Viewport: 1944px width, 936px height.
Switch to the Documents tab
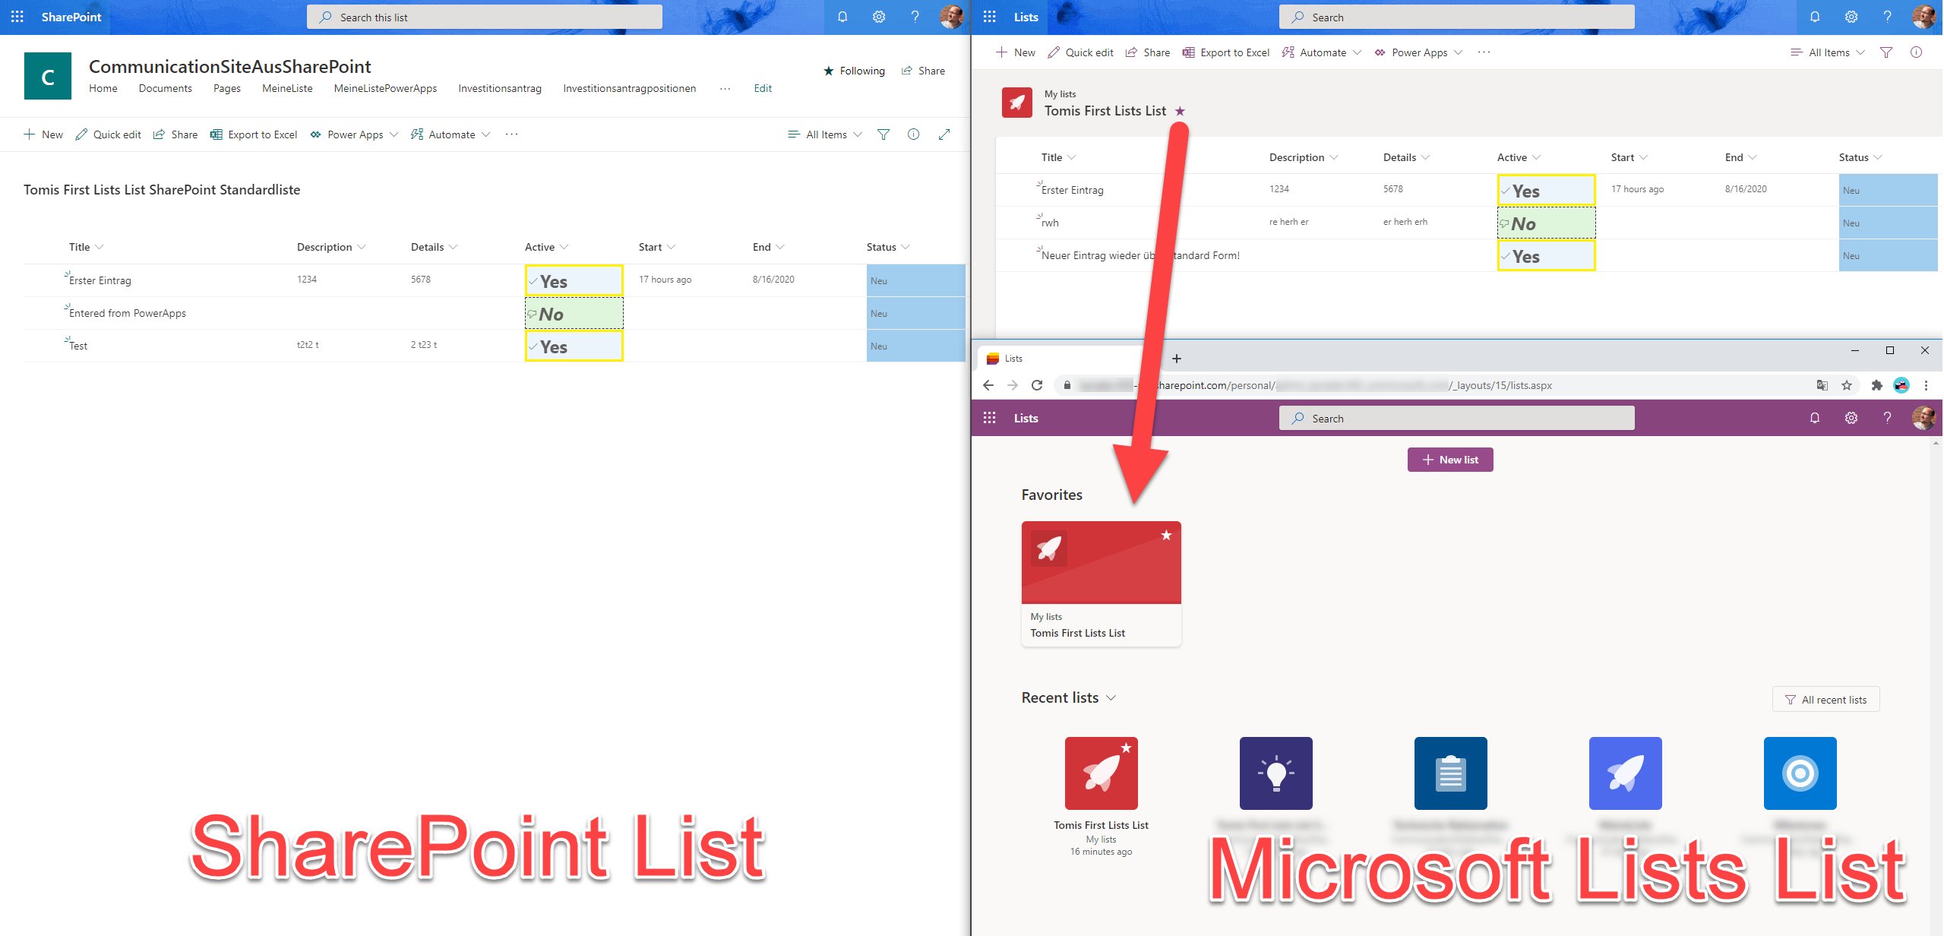(165, 88)
